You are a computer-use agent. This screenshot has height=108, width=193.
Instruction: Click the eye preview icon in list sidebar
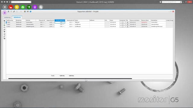click(x=5, y=23)
